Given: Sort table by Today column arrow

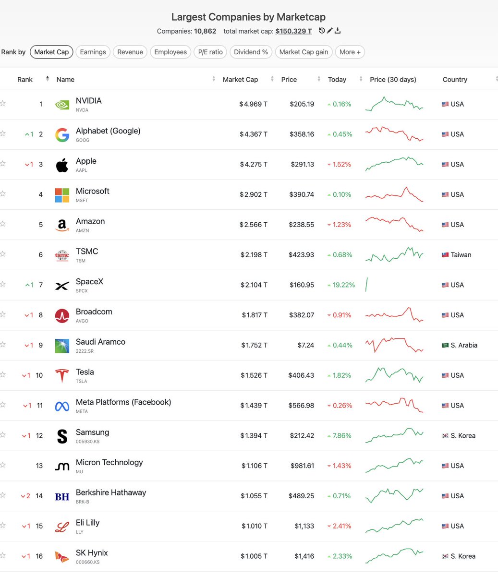Looking at the screenshot, I should pyautogui.click(x=361, y=79).
